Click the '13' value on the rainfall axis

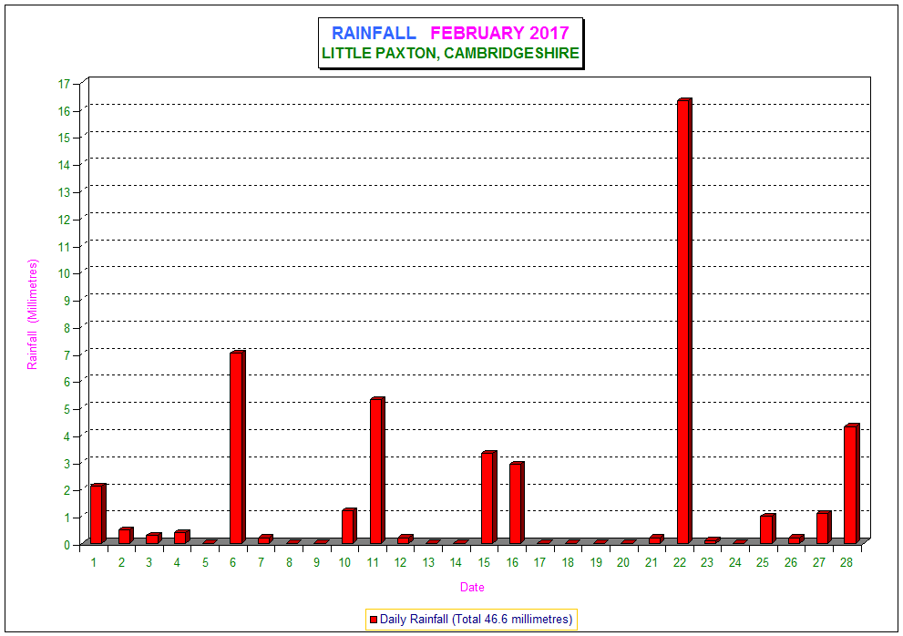point(64,192)
